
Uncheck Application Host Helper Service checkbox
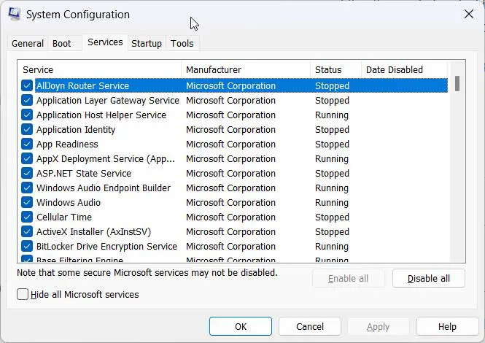[27, 115]
